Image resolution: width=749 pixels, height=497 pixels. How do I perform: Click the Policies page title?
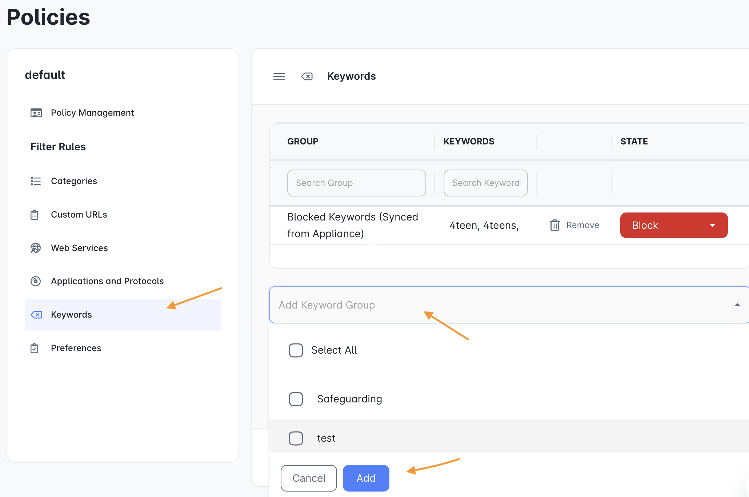[48, 17]
